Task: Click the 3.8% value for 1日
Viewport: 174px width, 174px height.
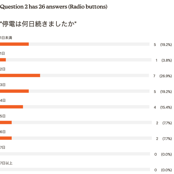Action: point(167,60)
